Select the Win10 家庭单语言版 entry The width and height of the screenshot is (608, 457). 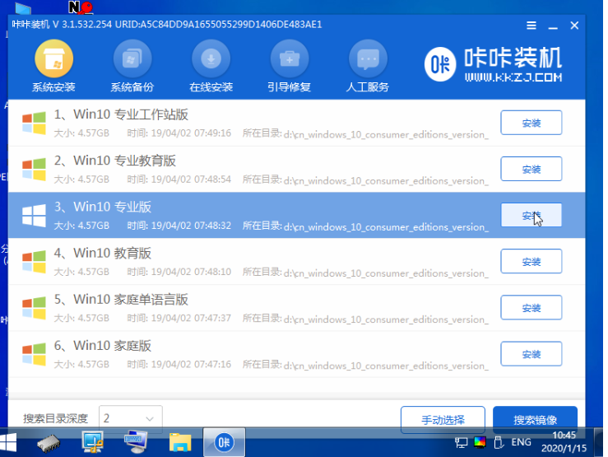click(x=247, y=307)
